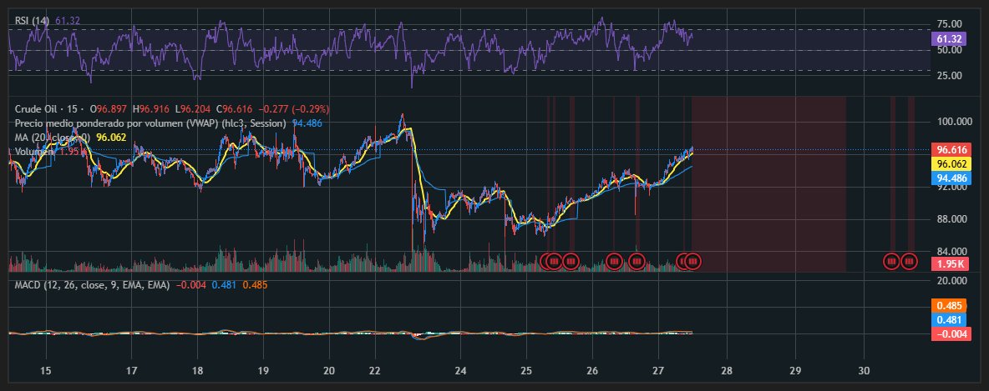Select the VWAP indicator legend

(x=150, y=123)
